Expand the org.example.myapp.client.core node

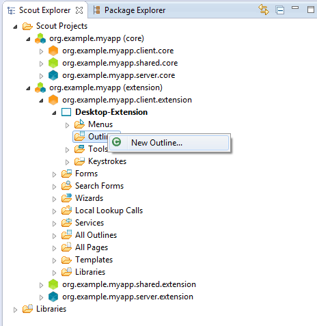coord(41,51)
